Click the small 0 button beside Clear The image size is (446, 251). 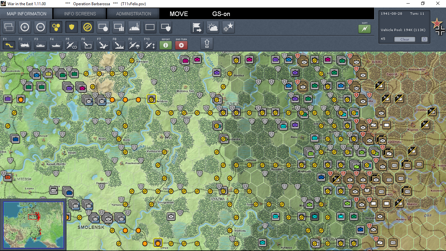pyautogui.click(x=424, y=39)
